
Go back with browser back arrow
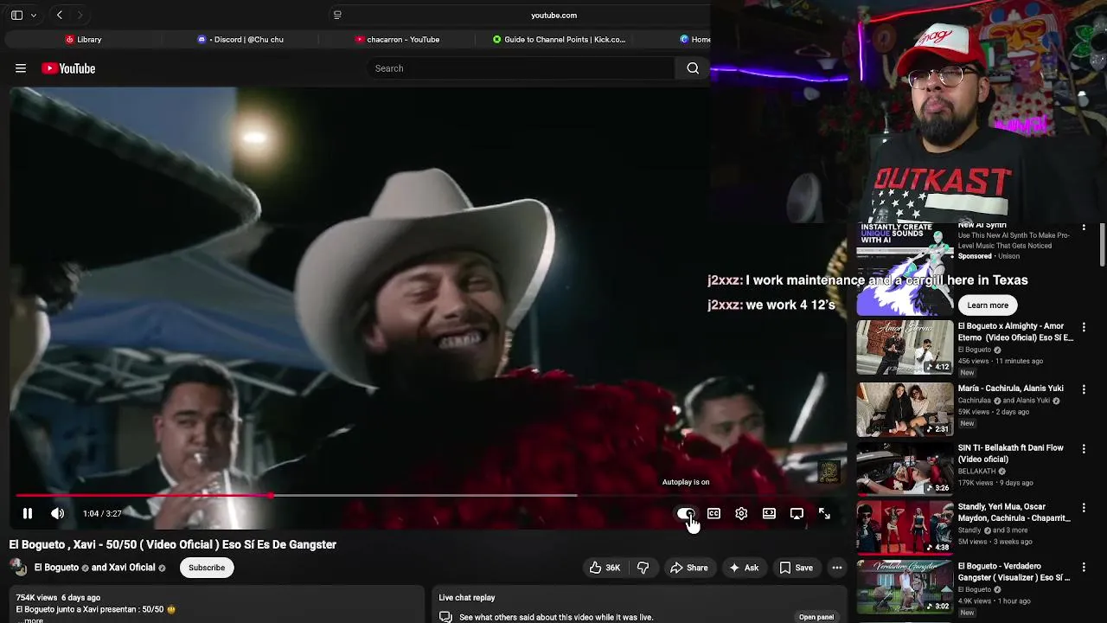point(60,15)
